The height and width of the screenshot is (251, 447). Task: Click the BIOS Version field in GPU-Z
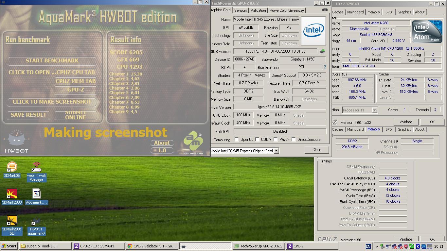coord(275,51)
